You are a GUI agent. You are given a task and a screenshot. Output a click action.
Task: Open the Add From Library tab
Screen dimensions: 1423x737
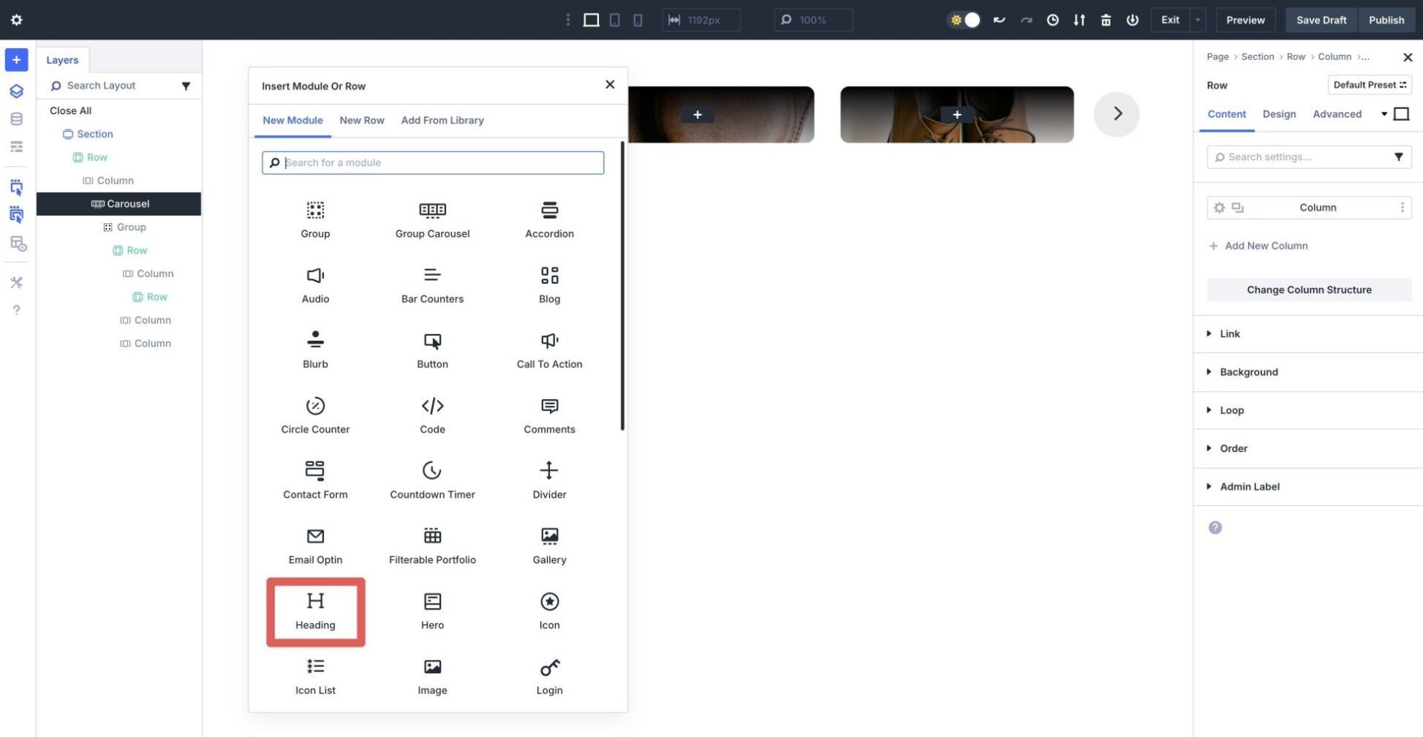442,120
